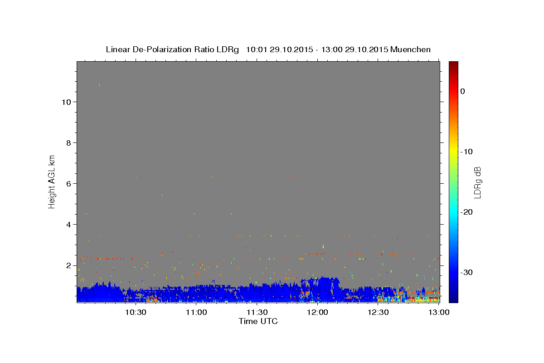Click the 11:00 time tick label
The width and height of the screenshot is (544, 363).
196,313
